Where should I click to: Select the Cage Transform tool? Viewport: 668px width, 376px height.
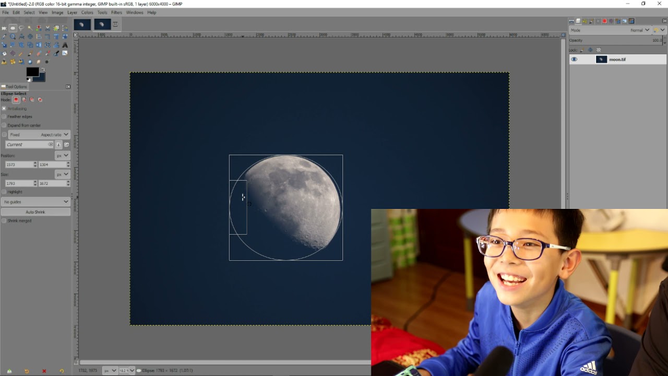47,45
